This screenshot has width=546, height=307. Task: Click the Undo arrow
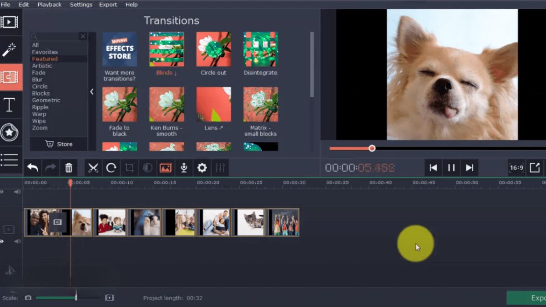pos(32,167)
